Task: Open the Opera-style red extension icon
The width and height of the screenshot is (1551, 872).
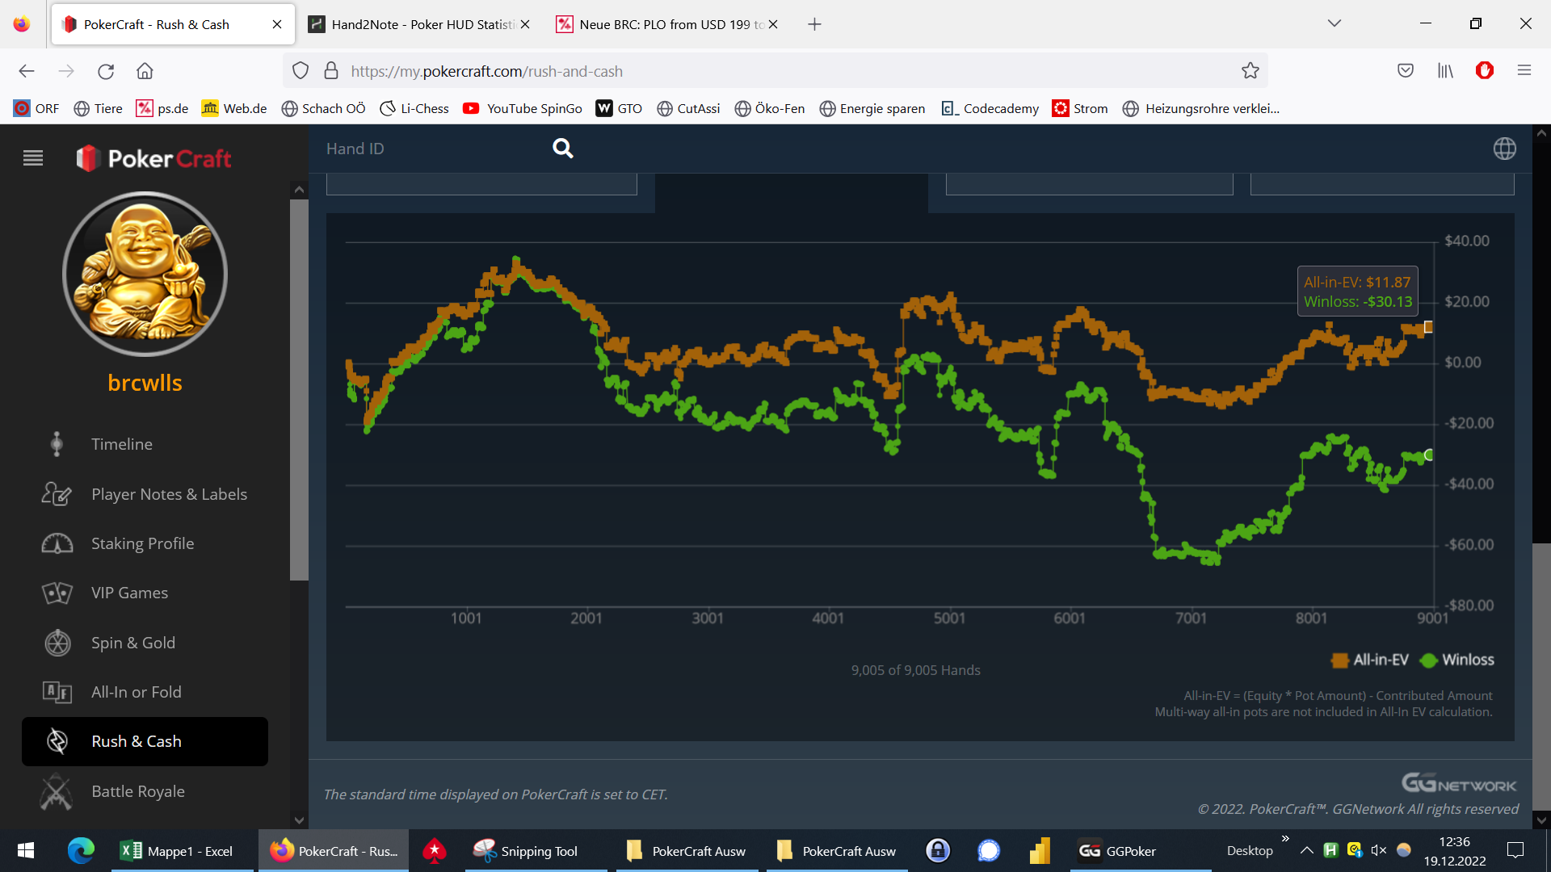Action: tap(1485, 71)
